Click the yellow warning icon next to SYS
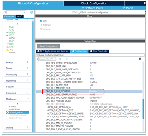Image resolution: width=148 pixels, height=136 pixels. [x=7, y=47]
